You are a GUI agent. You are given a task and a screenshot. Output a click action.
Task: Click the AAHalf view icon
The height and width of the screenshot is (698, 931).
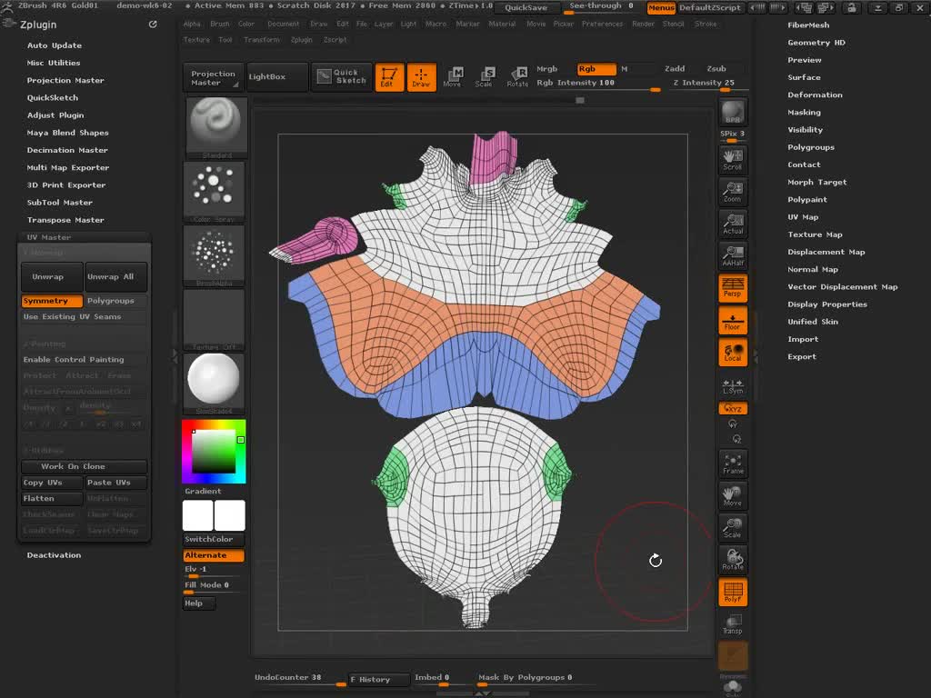(733, 255)
